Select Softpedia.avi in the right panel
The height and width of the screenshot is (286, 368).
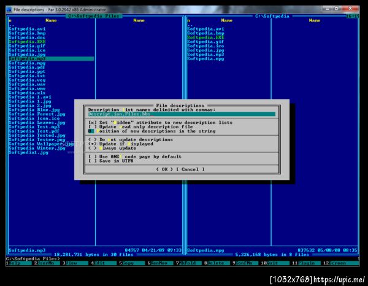pyautogui.click(x=205, y=29)
